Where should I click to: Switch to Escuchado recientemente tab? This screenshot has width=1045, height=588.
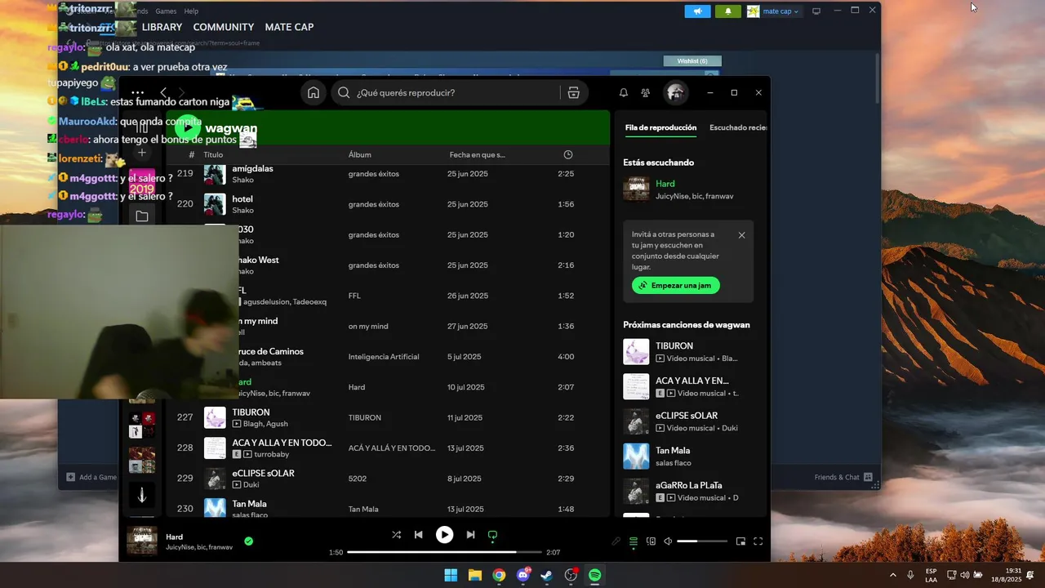[x=738, y=127]
